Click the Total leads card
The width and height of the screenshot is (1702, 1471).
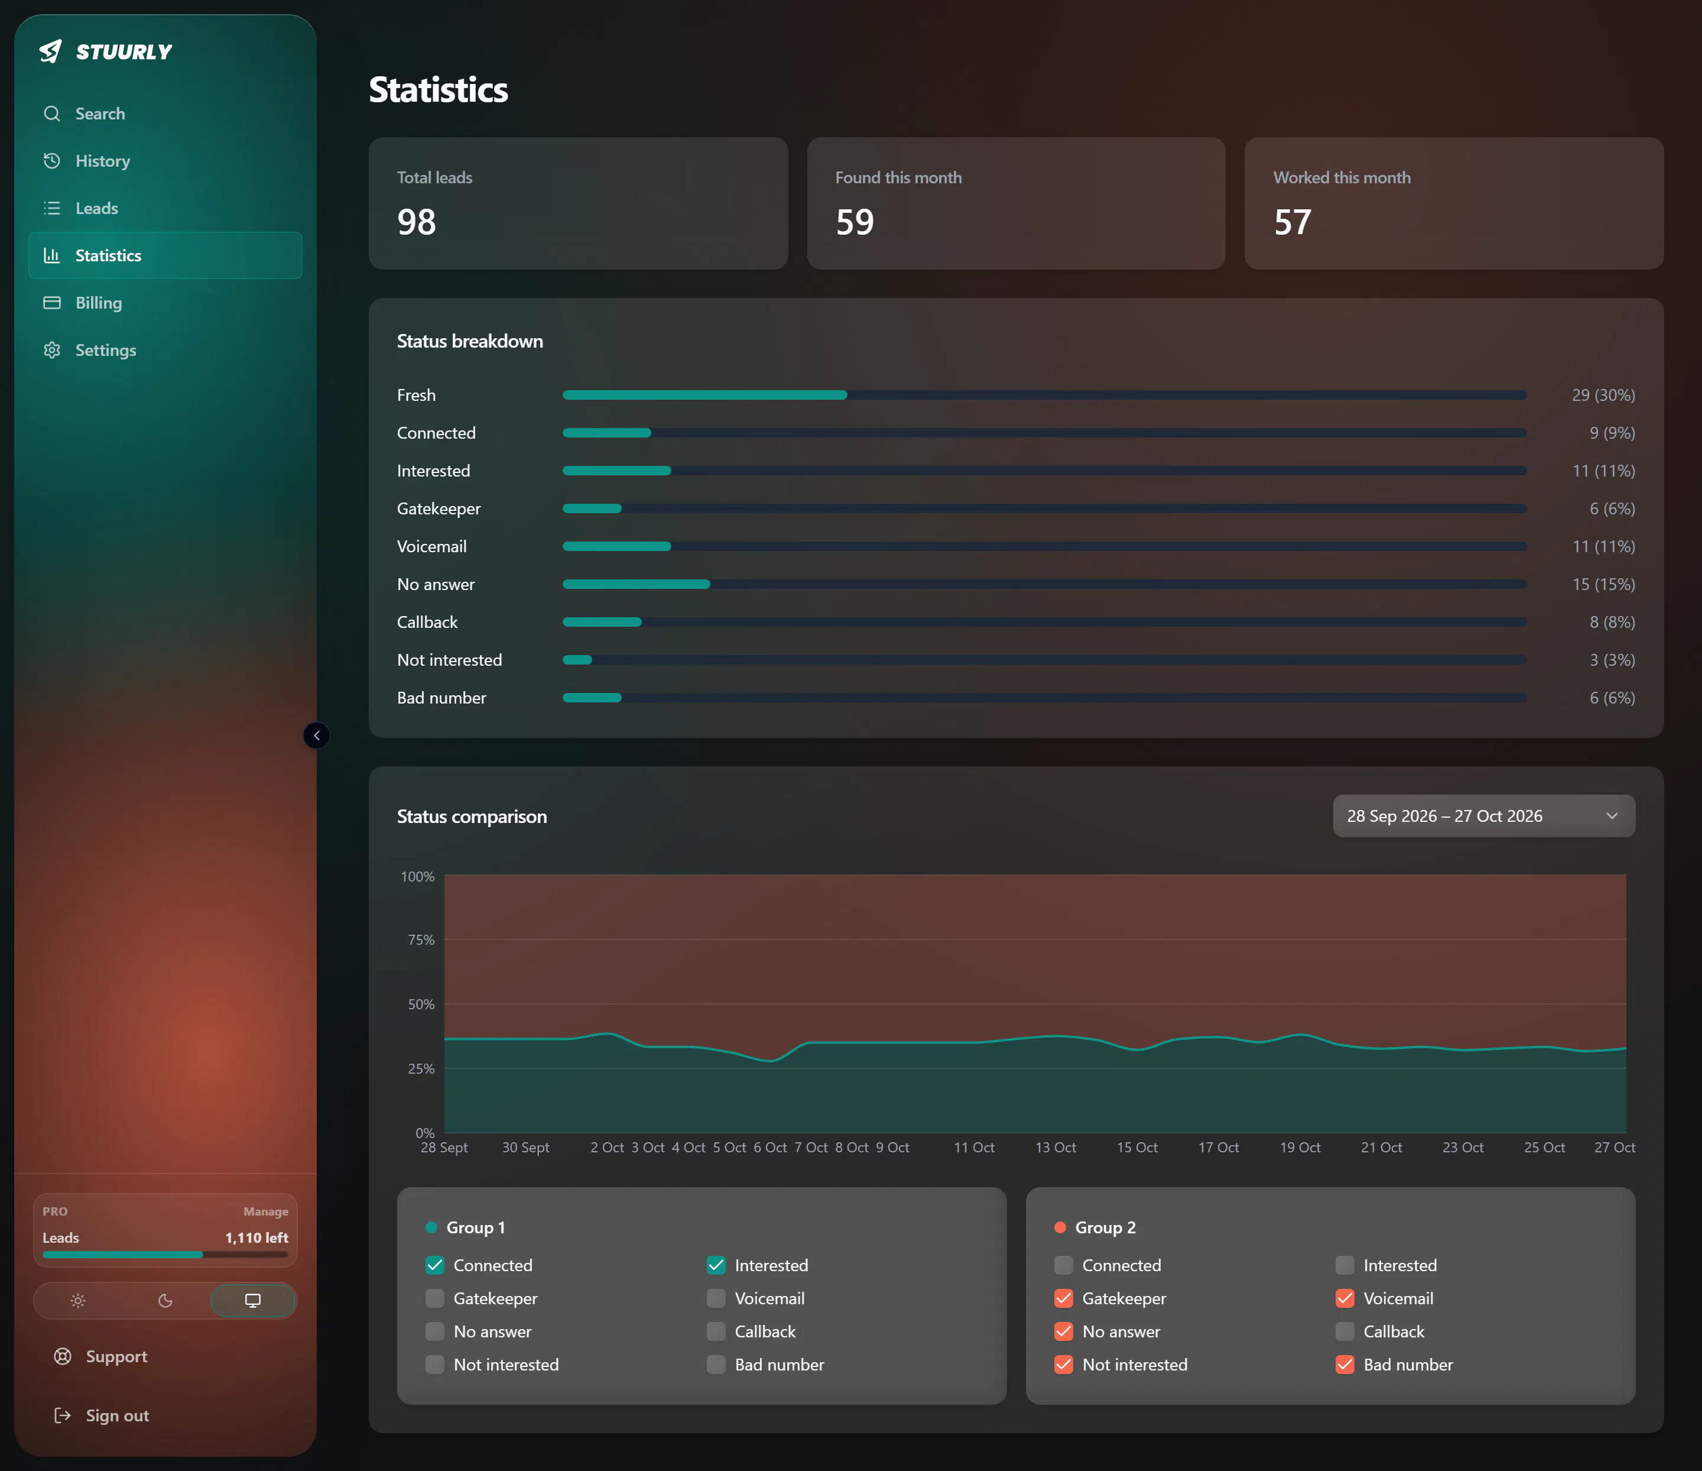pos(579,203)
